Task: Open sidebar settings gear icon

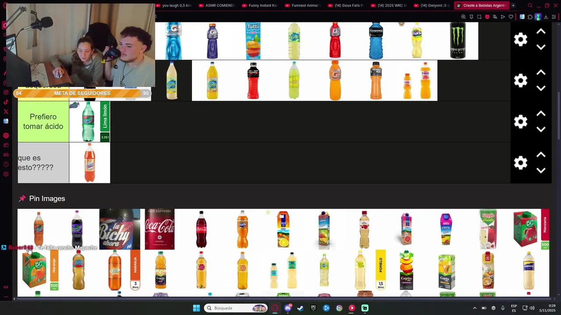Action: click(6, 174)
